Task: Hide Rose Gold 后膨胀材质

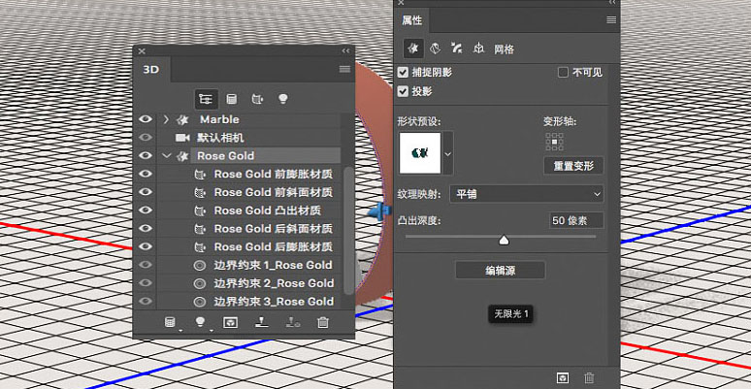Action: point(146,246)
